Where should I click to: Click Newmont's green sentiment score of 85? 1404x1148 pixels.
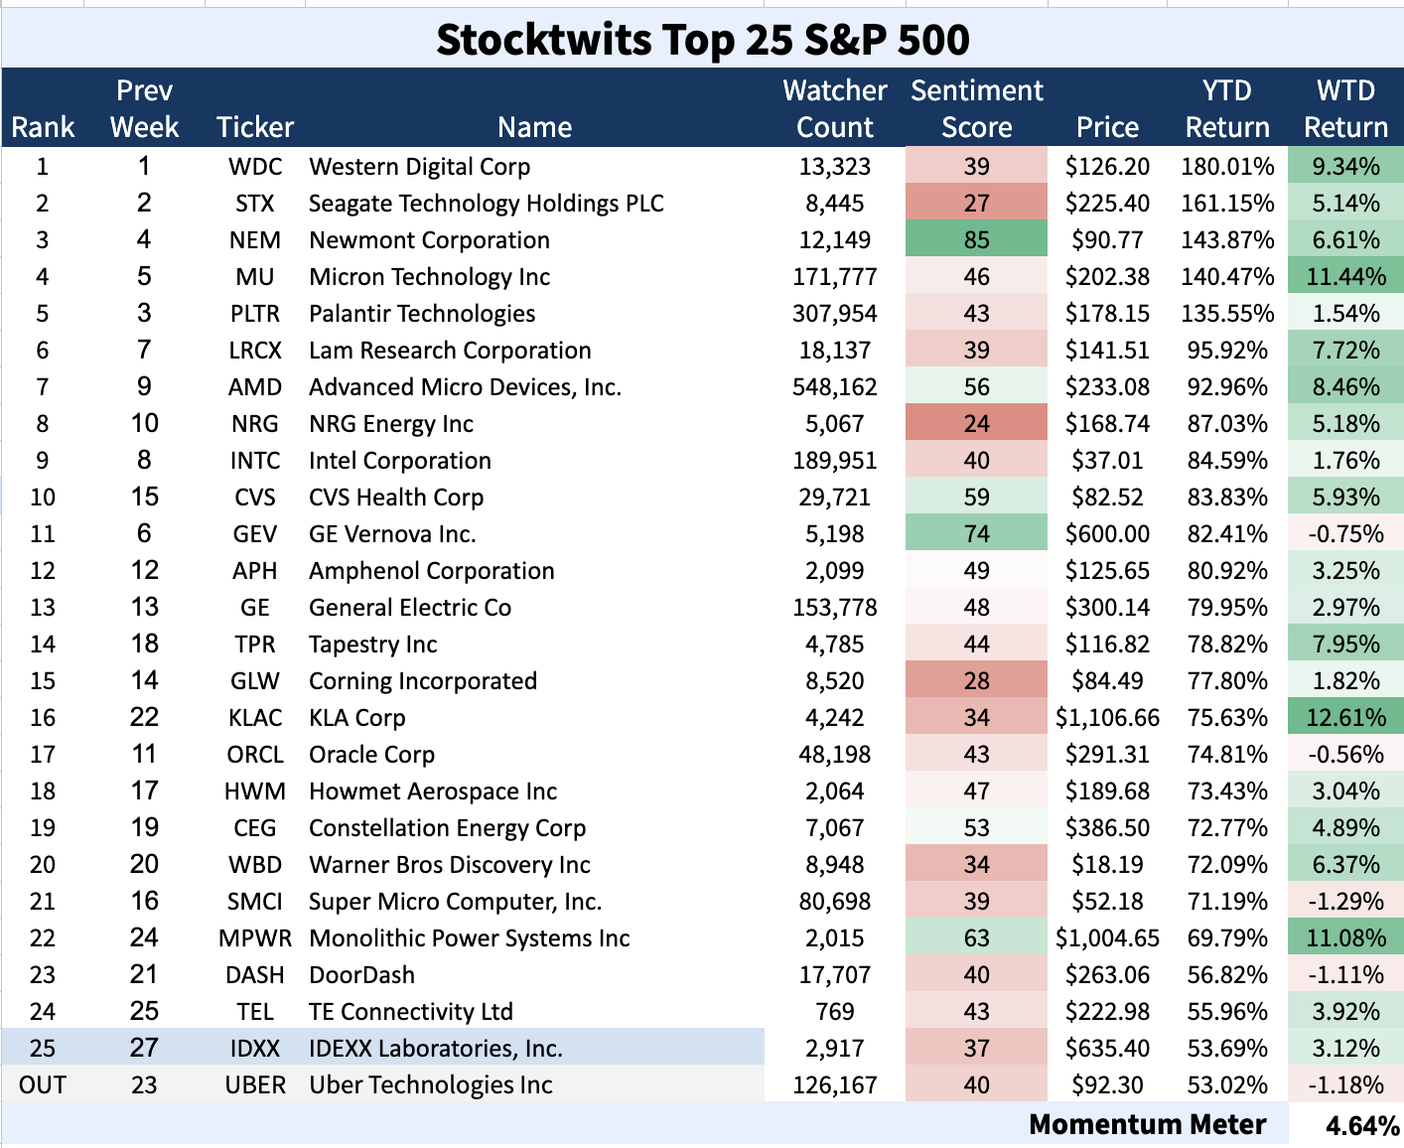click(x=976, y=240)
